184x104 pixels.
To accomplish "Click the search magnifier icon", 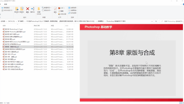I will click(x=162, y=21).
